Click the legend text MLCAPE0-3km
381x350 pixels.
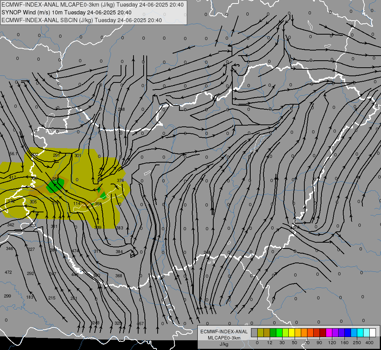[x=224, y=338]
